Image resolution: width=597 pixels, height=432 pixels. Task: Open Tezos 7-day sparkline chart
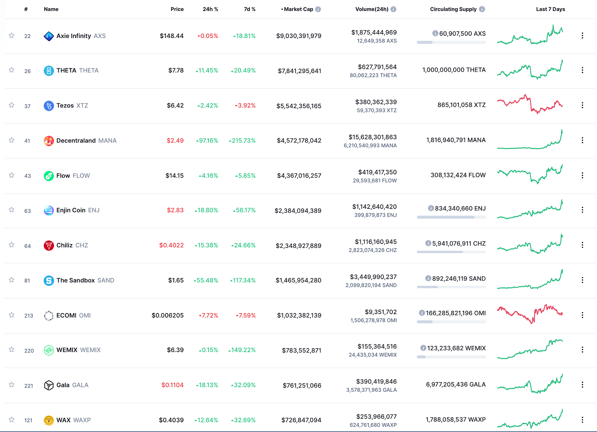530,104
